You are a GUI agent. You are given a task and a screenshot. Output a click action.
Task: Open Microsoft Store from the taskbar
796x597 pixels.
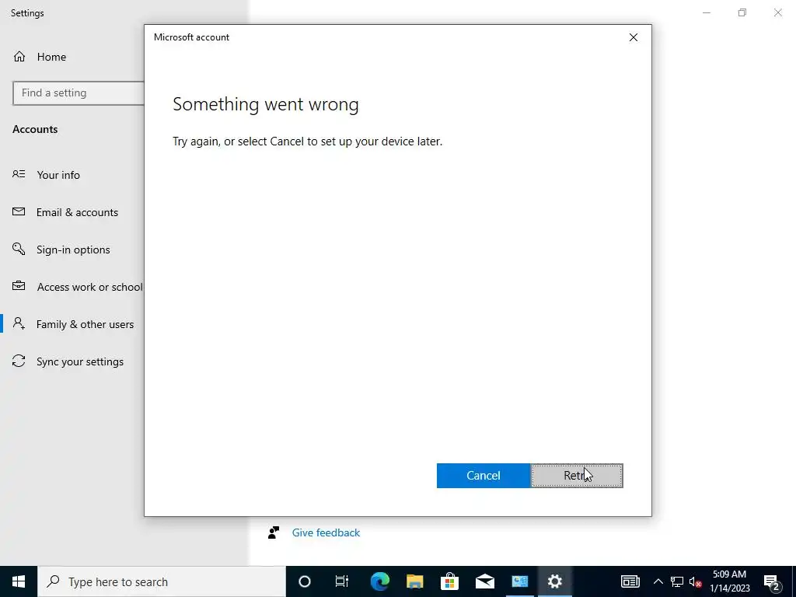[450, 581]
